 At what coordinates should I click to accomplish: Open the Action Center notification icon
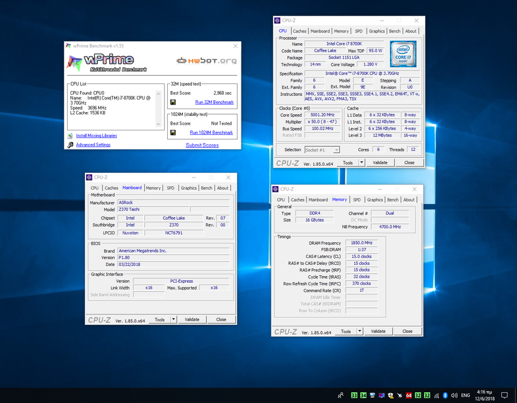coord(505,395)
